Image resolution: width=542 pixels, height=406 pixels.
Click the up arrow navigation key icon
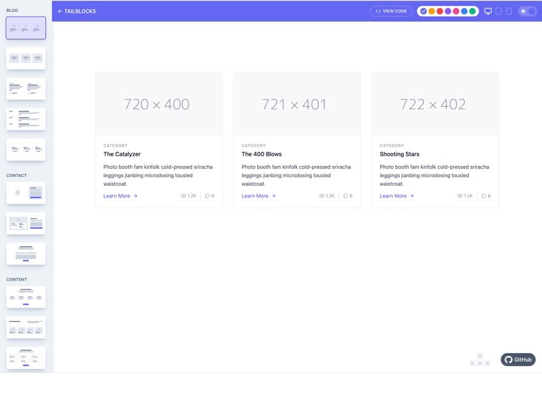pyautogui.click(x=480, y=356)
